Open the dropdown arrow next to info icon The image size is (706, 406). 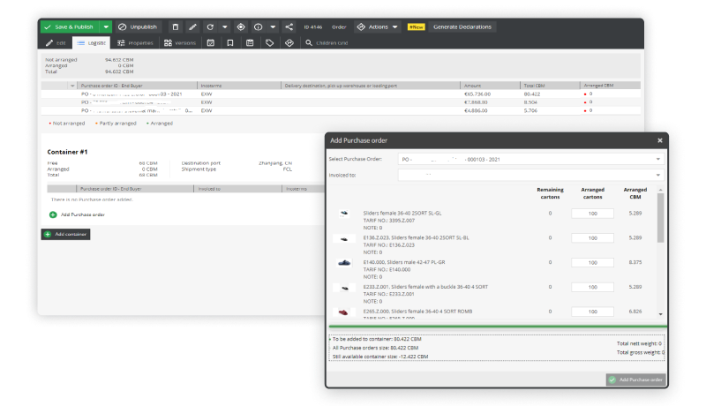(x=273, y=27)
